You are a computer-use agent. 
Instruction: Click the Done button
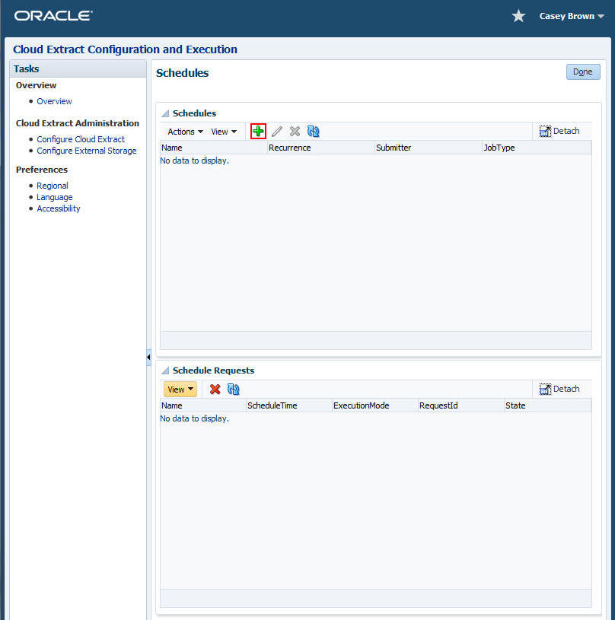tap(582, 72)
